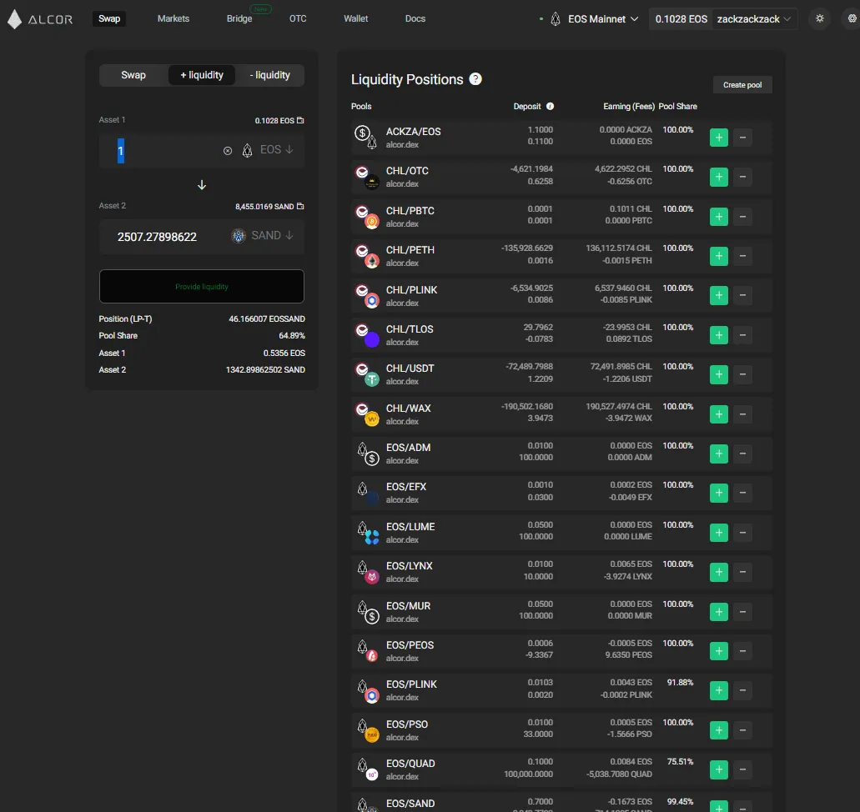Add liquidity to CHL/TLOS pool
Image resolution: width=860 pixels, height=812 pixels.
click(x=718, y=335)
